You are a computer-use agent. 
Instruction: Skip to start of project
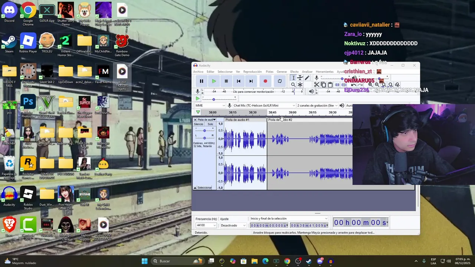coord(239,81)
